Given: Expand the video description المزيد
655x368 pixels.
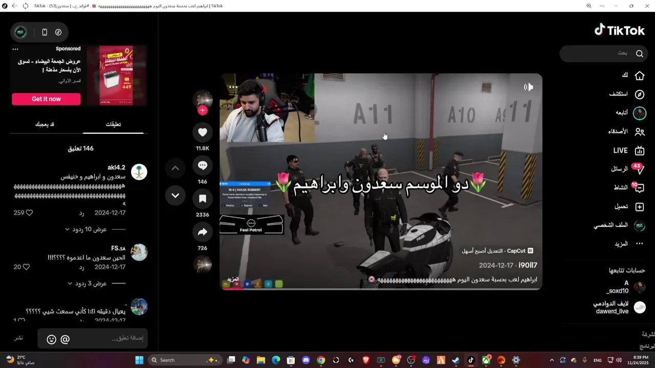Looking at the screenshot, I should (233, 280).
